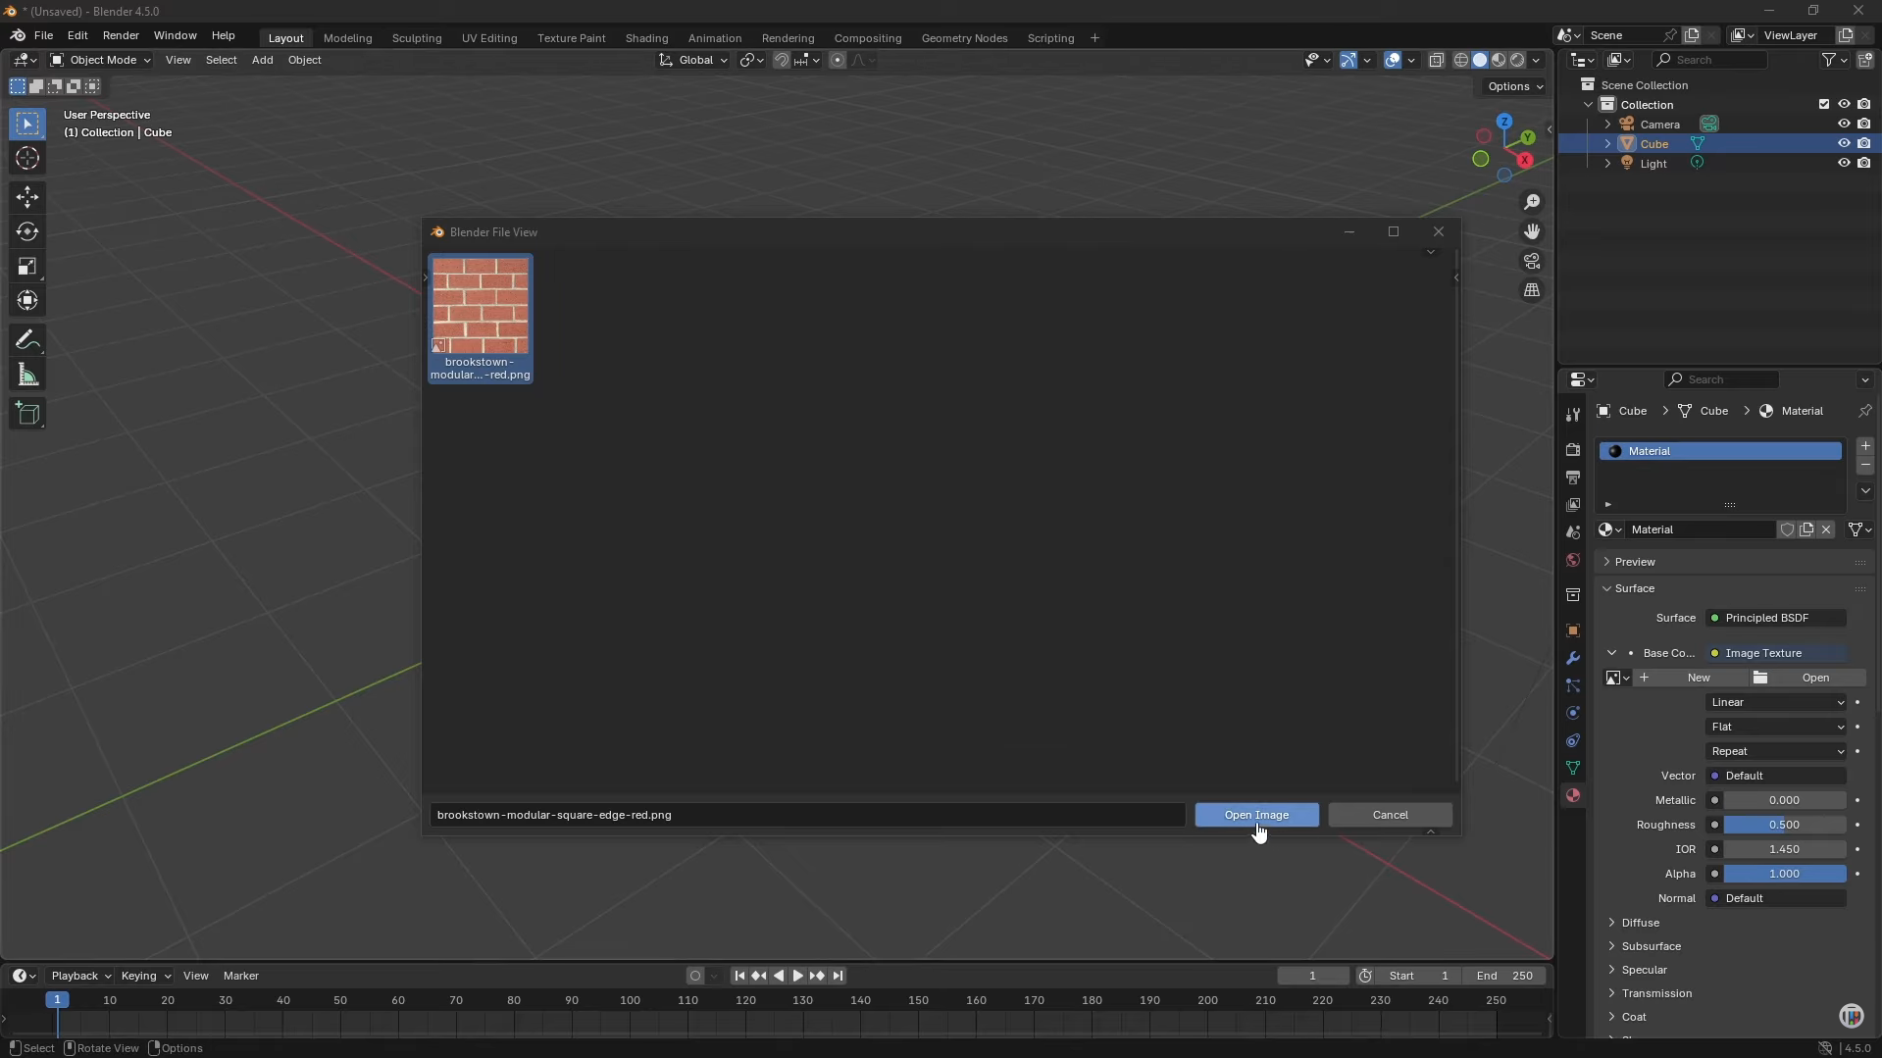The height and width of the screenshot is (1058, 1882).
Task: Disable the Light in renders
Action: (1864, 163)
